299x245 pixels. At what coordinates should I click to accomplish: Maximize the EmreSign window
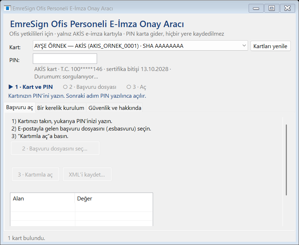point(272,9)
